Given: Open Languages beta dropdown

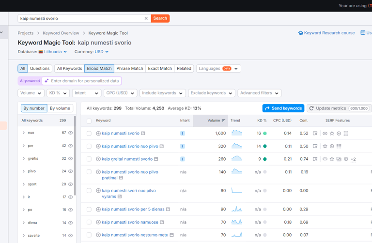Looking at the screenshot, I should point(218,69).
